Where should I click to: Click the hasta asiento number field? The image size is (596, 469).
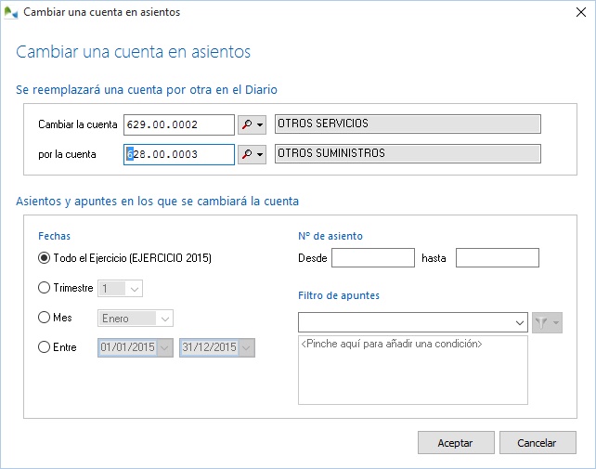(497, 258)
